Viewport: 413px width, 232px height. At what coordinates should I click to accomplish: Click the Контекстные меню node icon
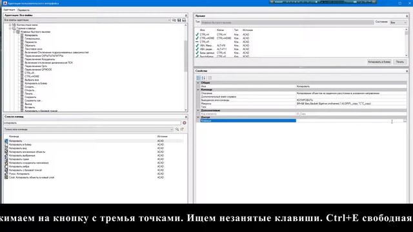coord(14,25)
